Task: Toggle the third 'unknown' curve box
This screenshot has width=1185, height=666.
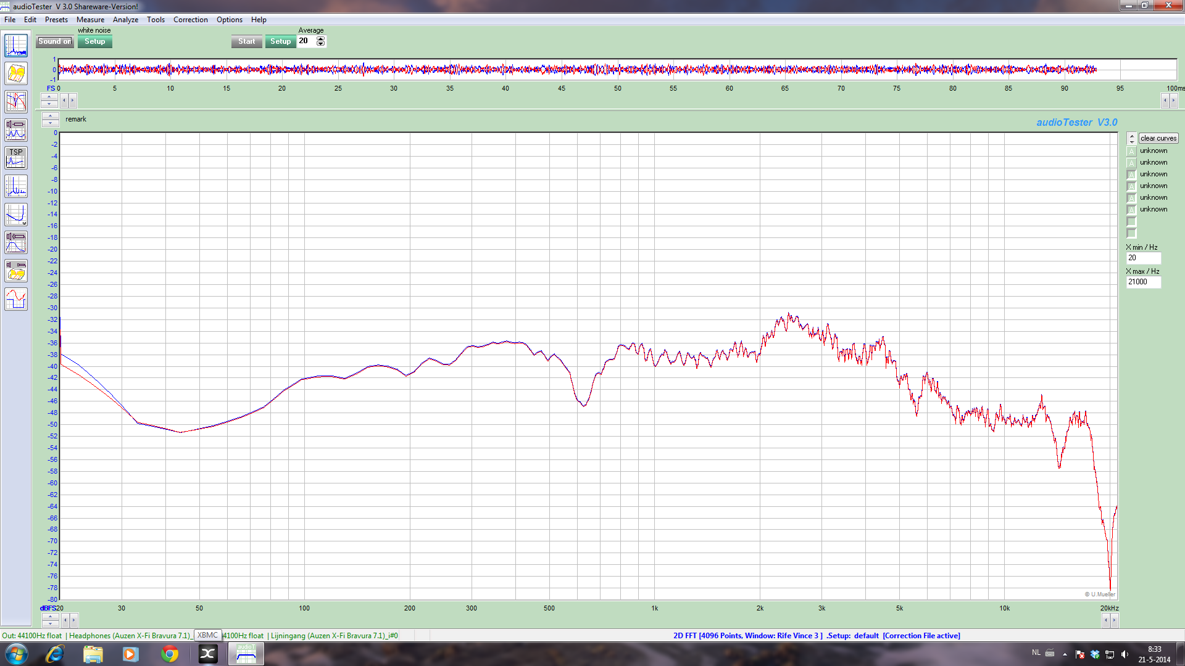Action: tap(1131, 175)
